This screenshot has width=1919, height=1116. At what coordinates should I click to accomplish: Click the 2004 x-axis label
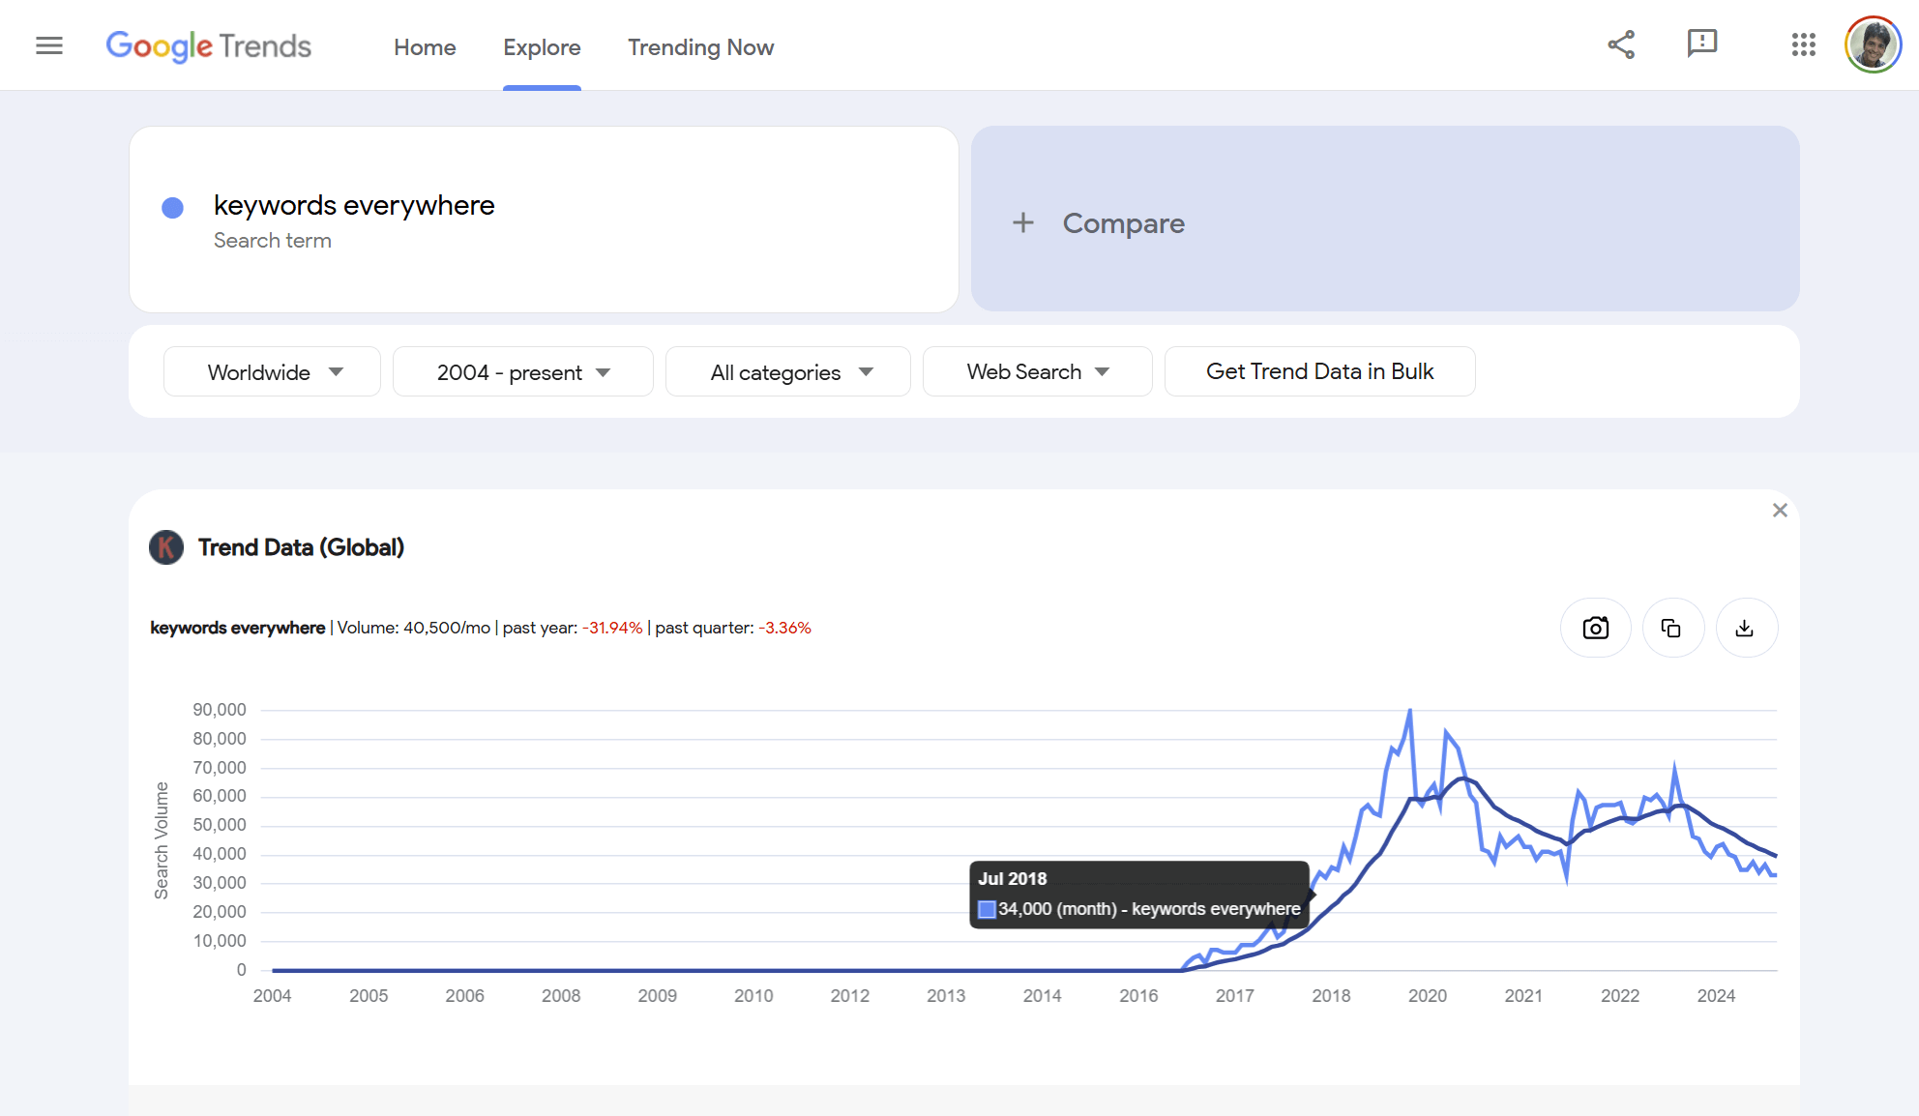tap(272, 996)
